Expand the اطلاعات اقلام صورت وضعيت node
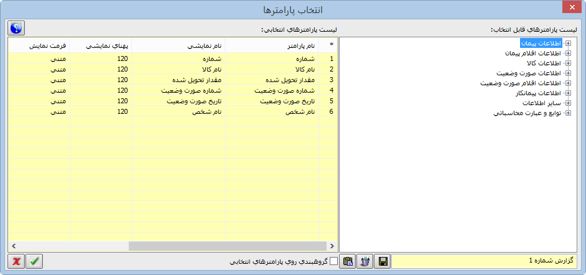The image size is (586, 275). (569, 83)
